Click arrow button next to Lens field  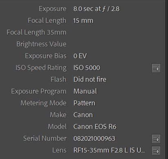coord(156,150)
